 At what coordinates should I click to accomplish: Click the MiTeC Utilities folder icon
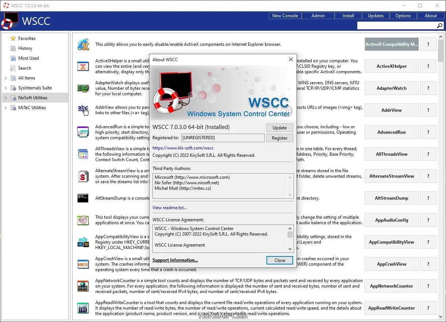coord(13,108)
